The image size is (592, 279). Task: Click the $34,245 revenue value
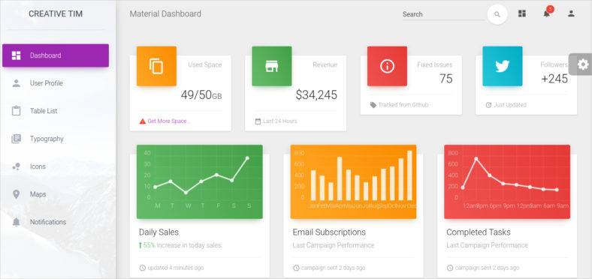tap(316, 95)
